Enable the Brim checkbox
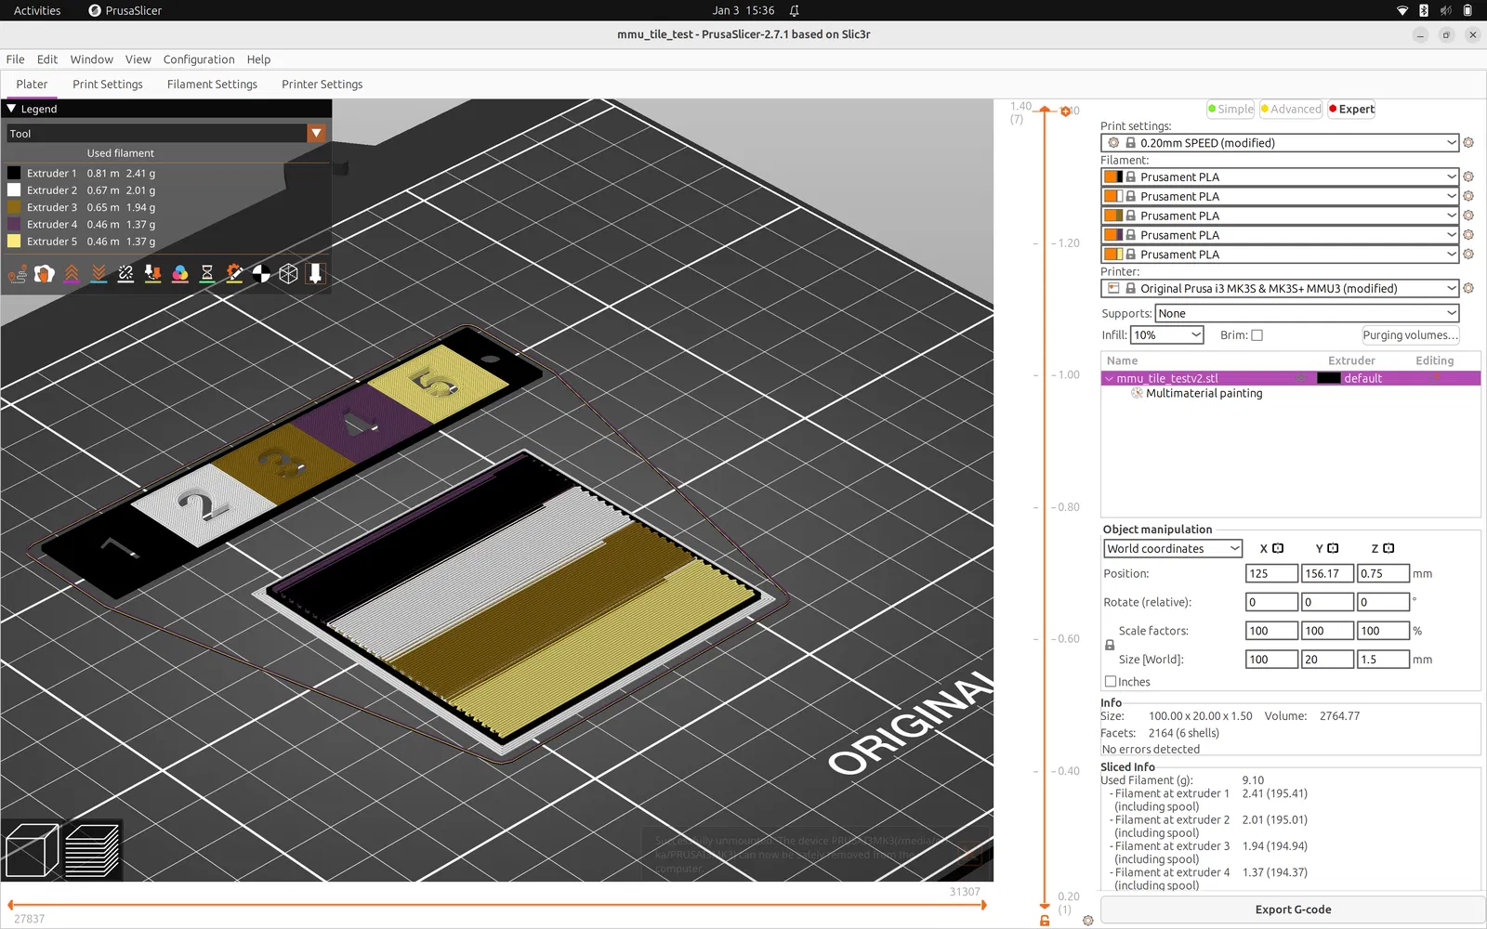Viewport: 1487px width, 929px height. click(x=1257, y=335)
